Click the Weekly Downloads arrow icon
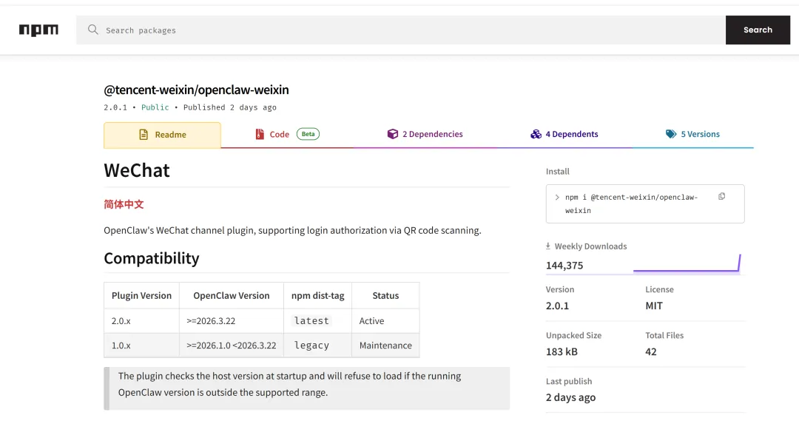799x421 pixels. pos(548,246)
